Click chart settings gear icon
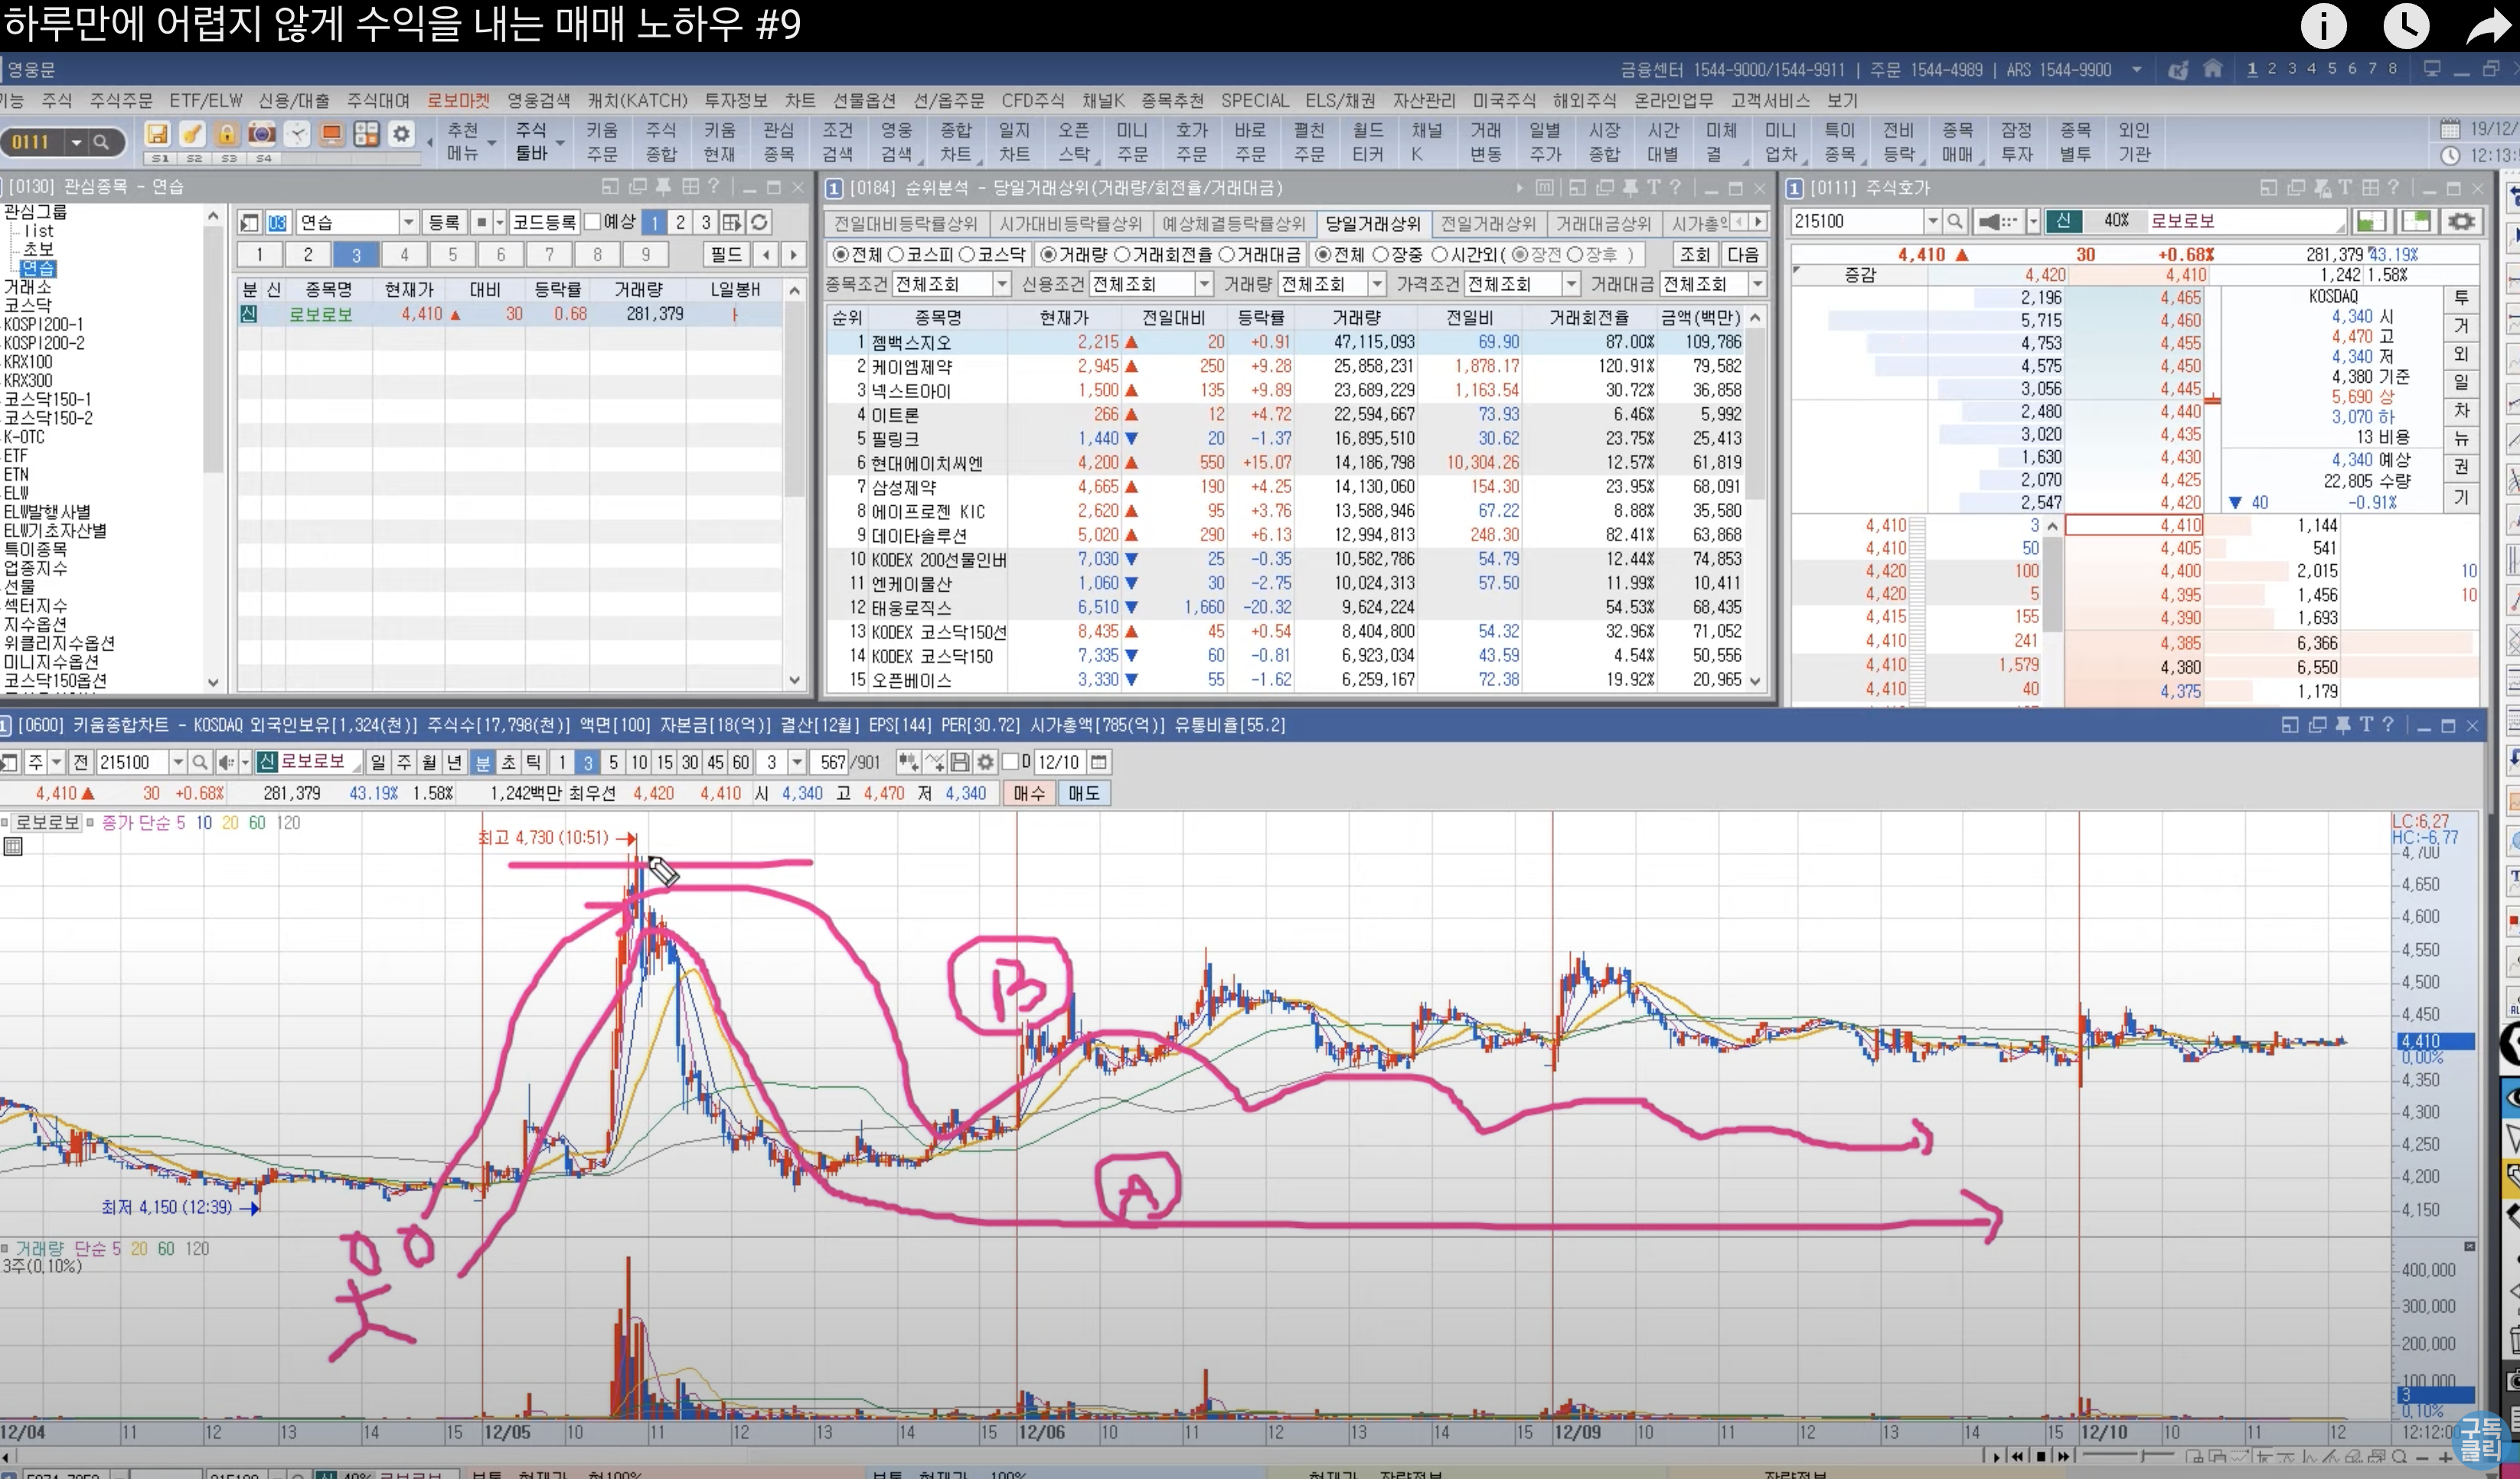Viewport: 2520px width, 1479px height. (x=985, y=762)
